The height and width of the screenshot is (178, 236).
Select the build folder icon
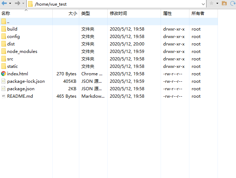4,29
